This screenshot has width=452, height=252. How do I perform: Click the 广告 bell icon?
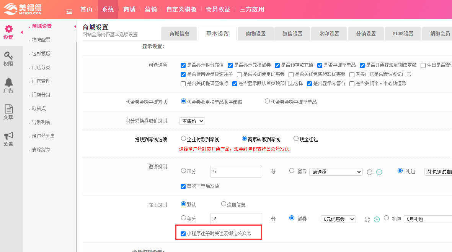[8, 82]
